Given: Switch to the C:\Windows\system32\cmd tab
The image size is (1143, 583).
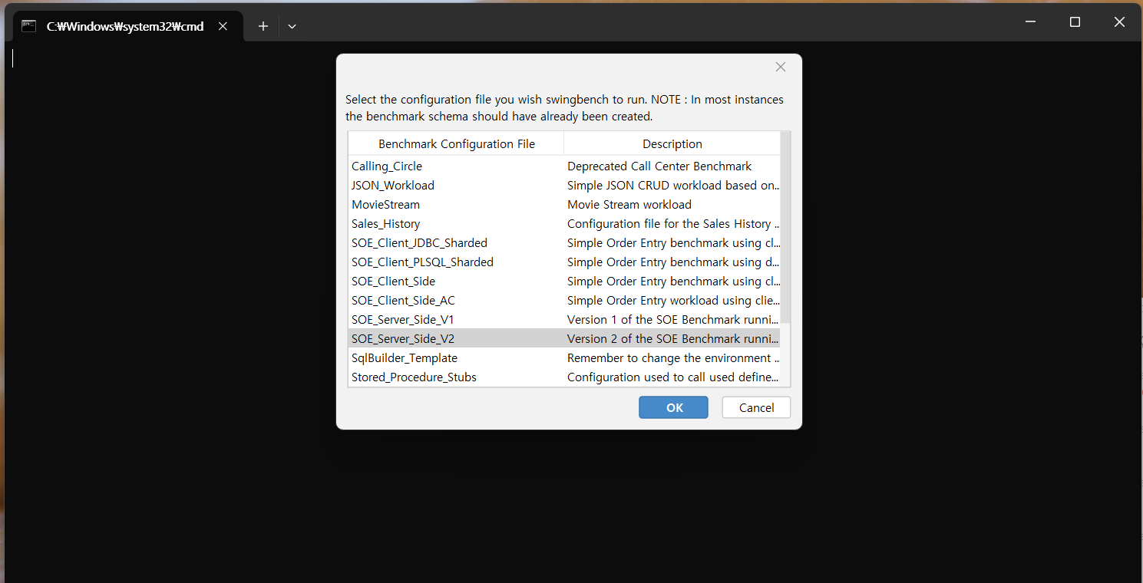Looking at the screenshot, I should coord(127,26).
